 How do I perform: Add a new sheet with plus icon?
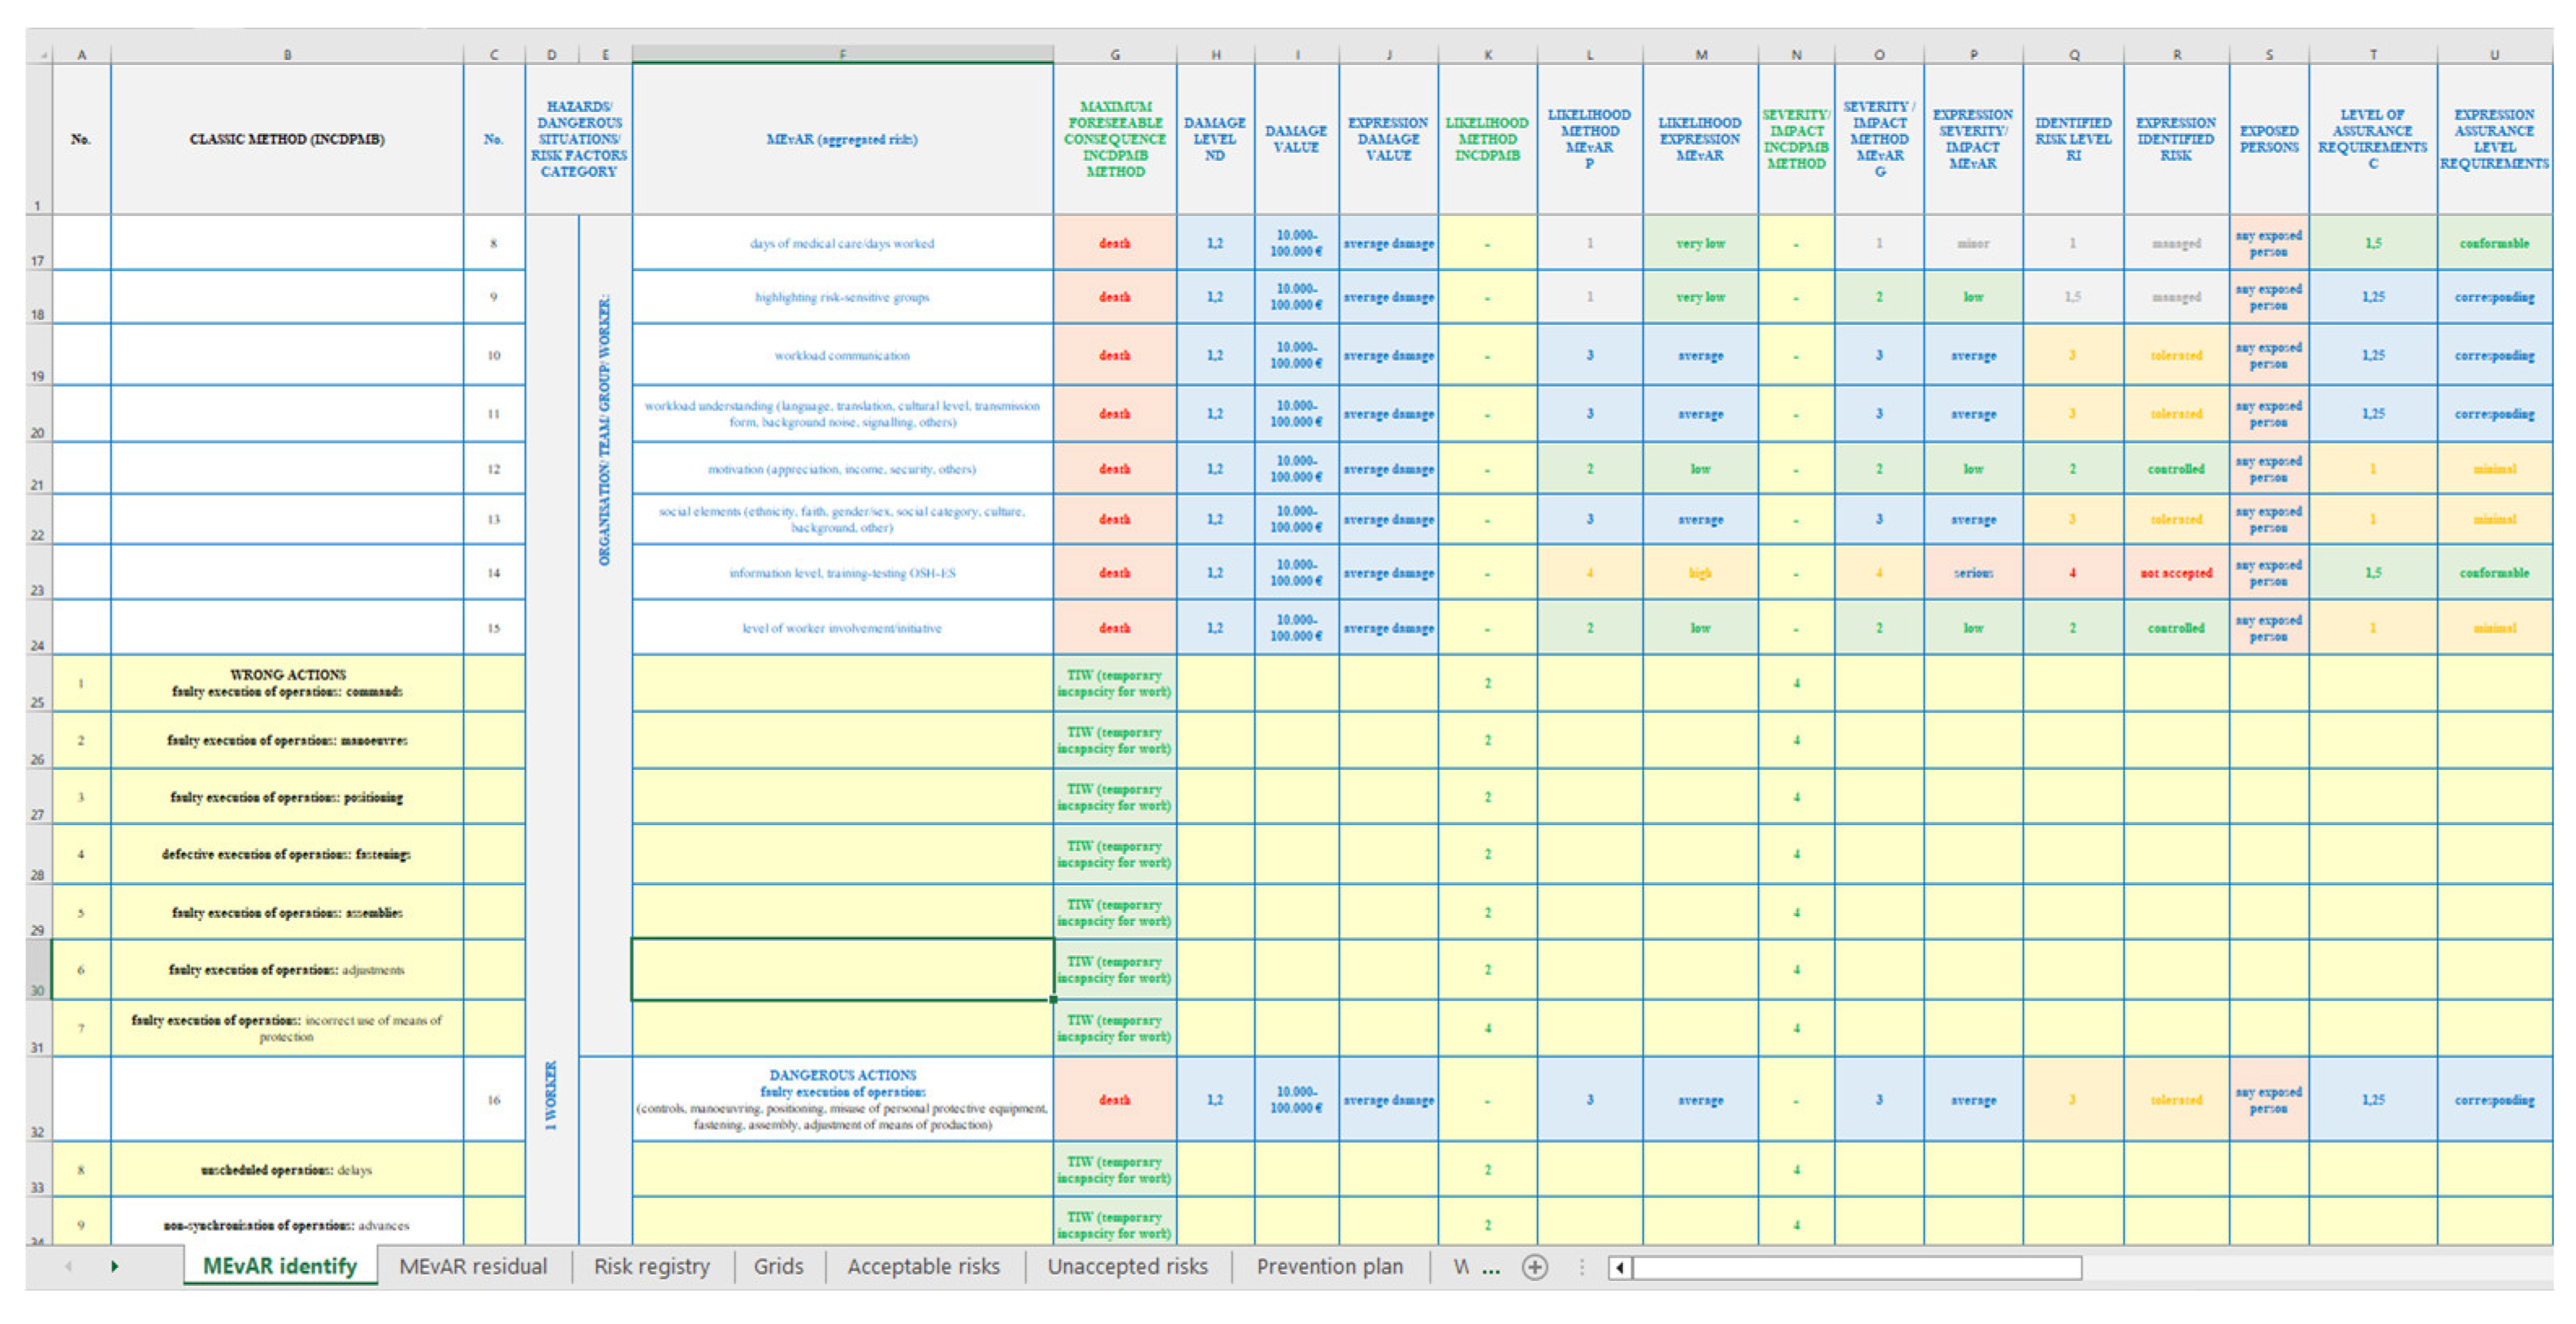[1534, 1267]
